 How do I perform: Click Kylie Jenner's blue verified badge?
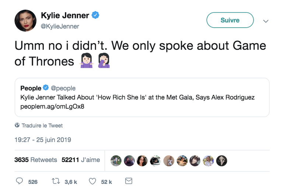(x=95, y=15)
